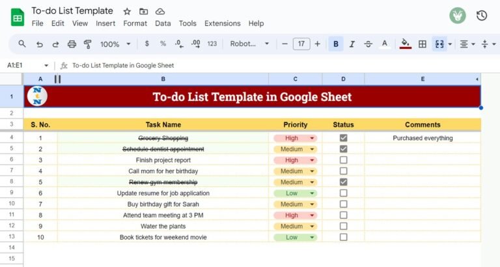
Task: Check status for Finish project report
Action: pyautogui.click(x=343, y=160)
